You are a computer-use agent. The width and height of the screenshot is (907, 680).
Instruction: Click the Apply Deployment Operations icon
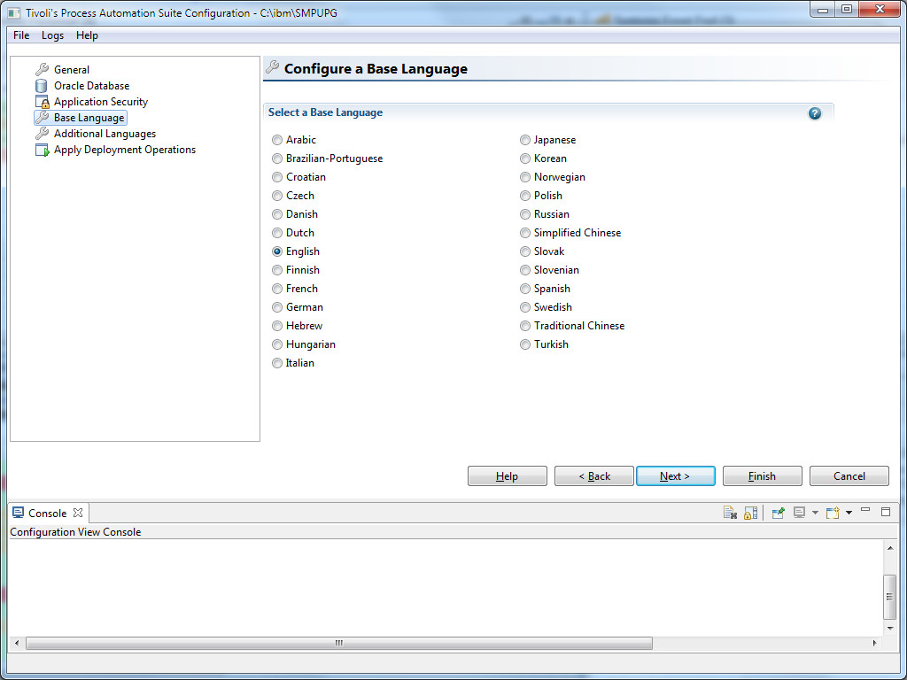click(x=43, y=150)
